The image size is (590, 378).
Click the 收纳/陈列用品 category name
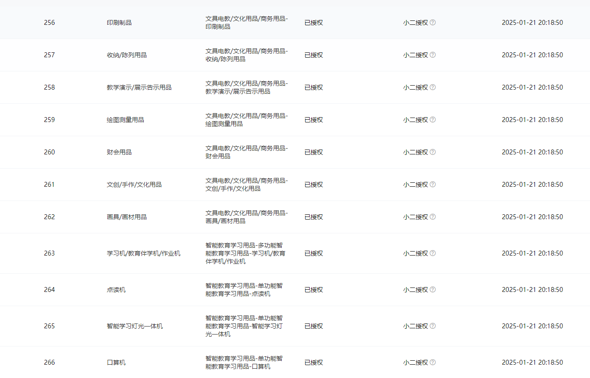pos(127,55)
